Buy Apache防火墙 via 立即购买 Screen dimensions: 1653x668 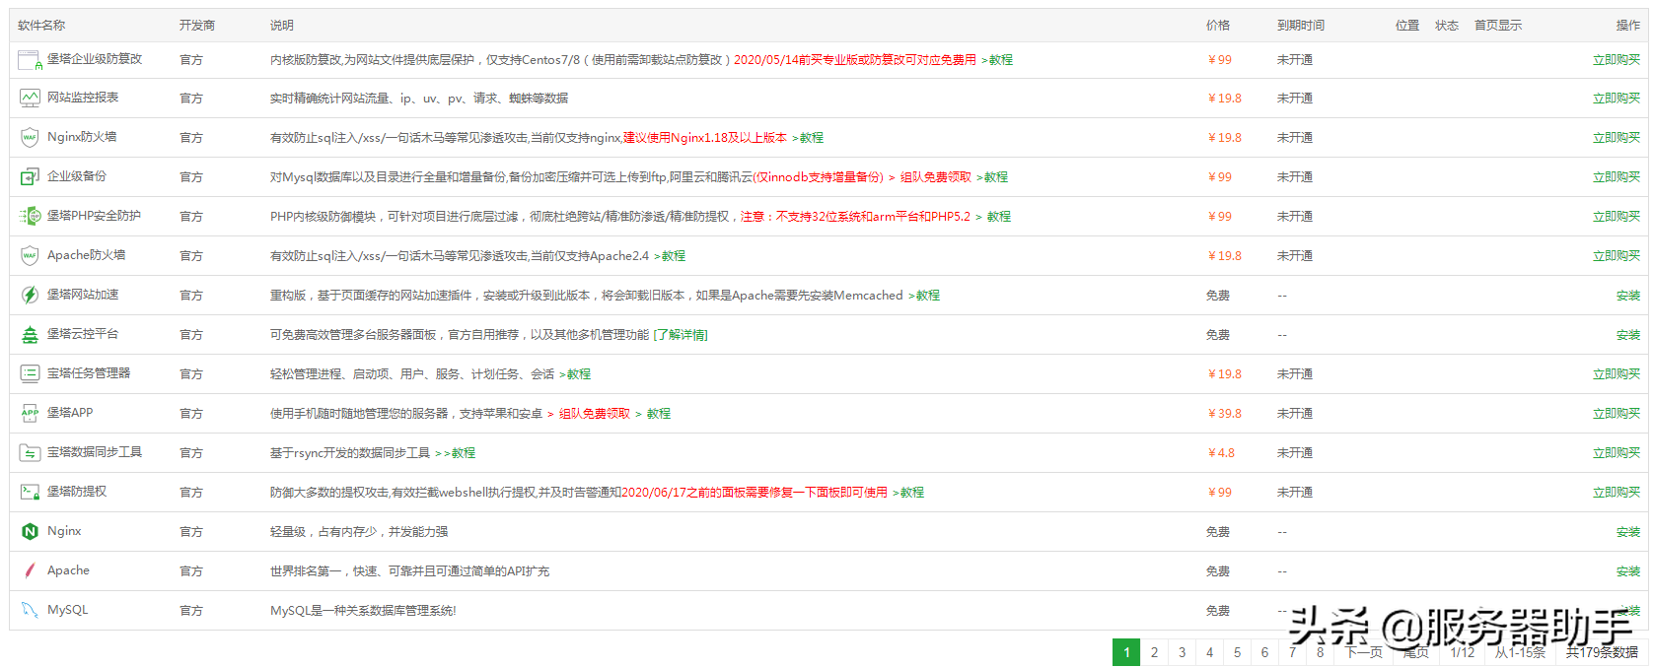click(1617, 256)
